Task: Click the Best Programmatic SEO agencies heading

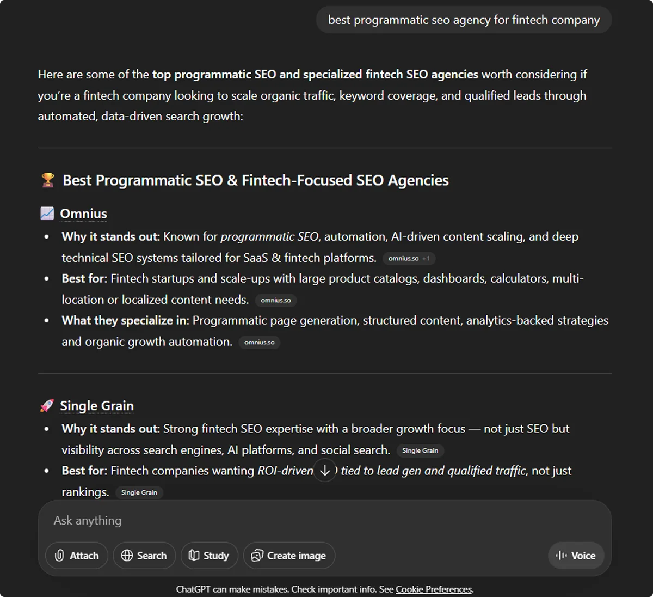Action: tap(255, 180)
